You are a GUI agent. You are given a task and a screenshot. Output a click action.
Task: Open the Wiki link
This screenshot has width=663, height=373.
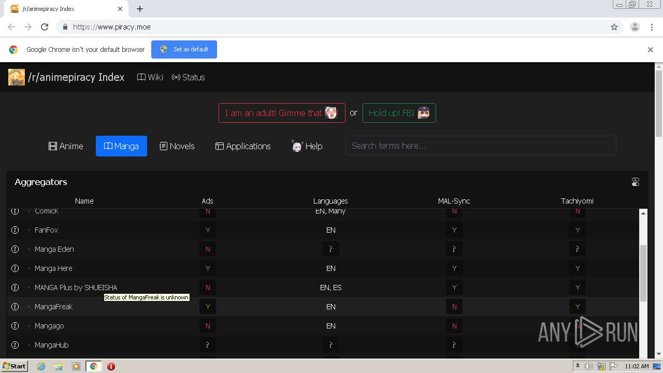pos(150,77)
